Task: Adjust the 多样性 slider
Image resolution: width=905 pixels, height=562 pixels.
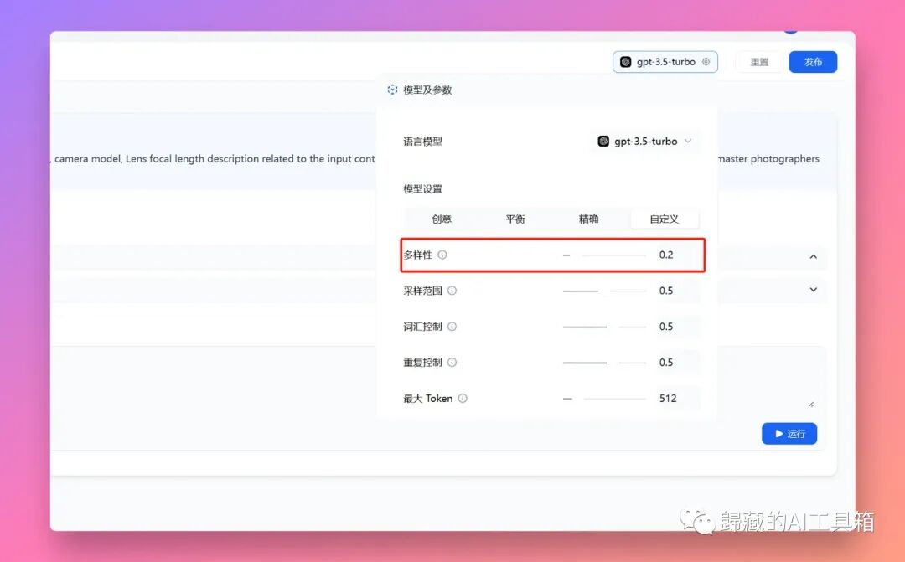Action: 604,255
